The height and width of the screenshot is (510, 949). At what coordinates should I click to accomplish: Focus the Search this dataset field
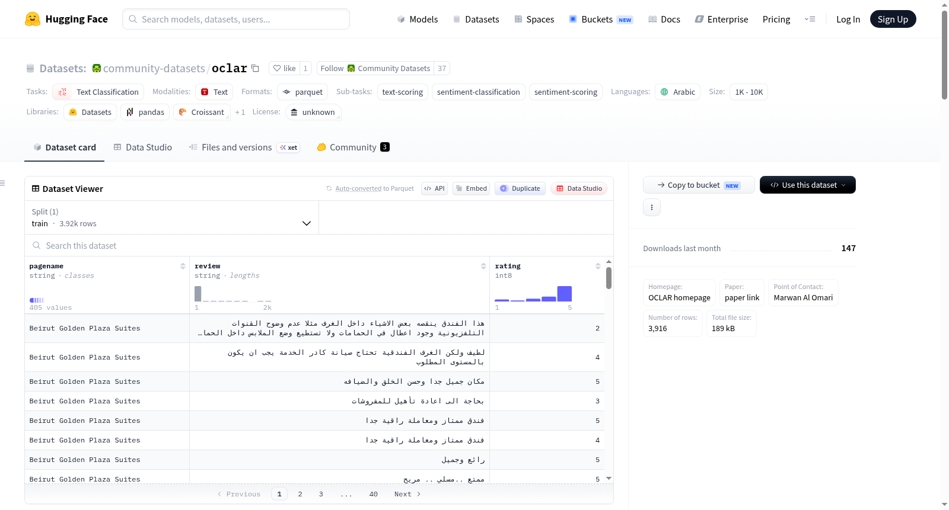[x=319, y=245]
